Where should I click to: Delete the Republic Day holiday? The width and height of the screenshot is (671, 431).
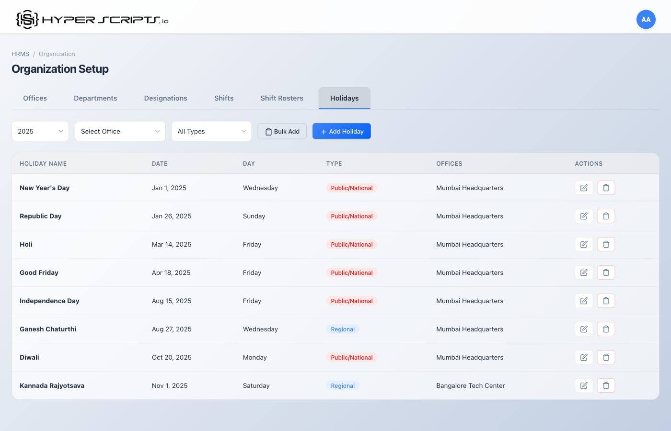[606, 216]
